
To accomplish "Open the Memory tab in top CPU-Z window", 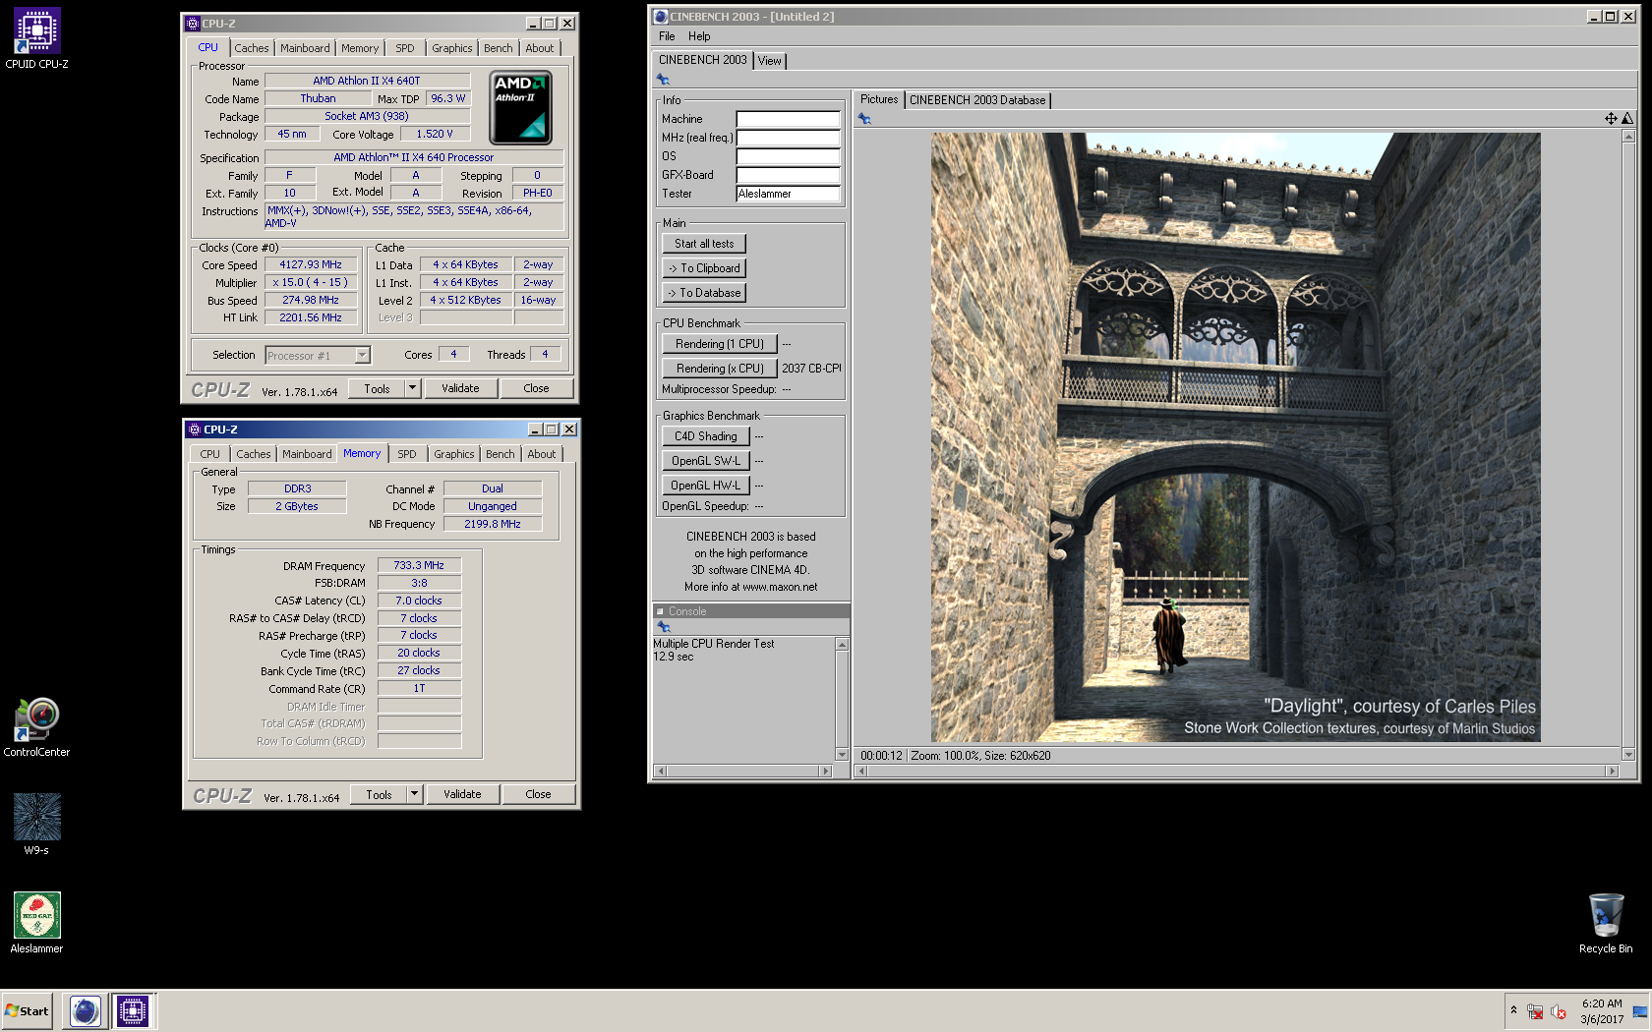I will click(x=360, y=48).
